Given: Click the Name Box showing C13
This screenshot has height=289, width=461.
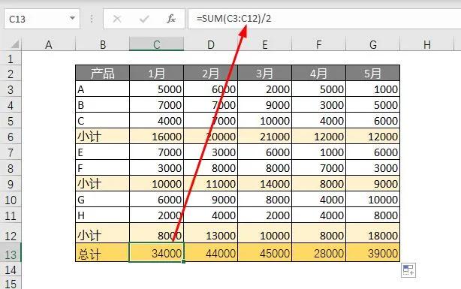Looking at the screenshot, I should pos(42,19).
